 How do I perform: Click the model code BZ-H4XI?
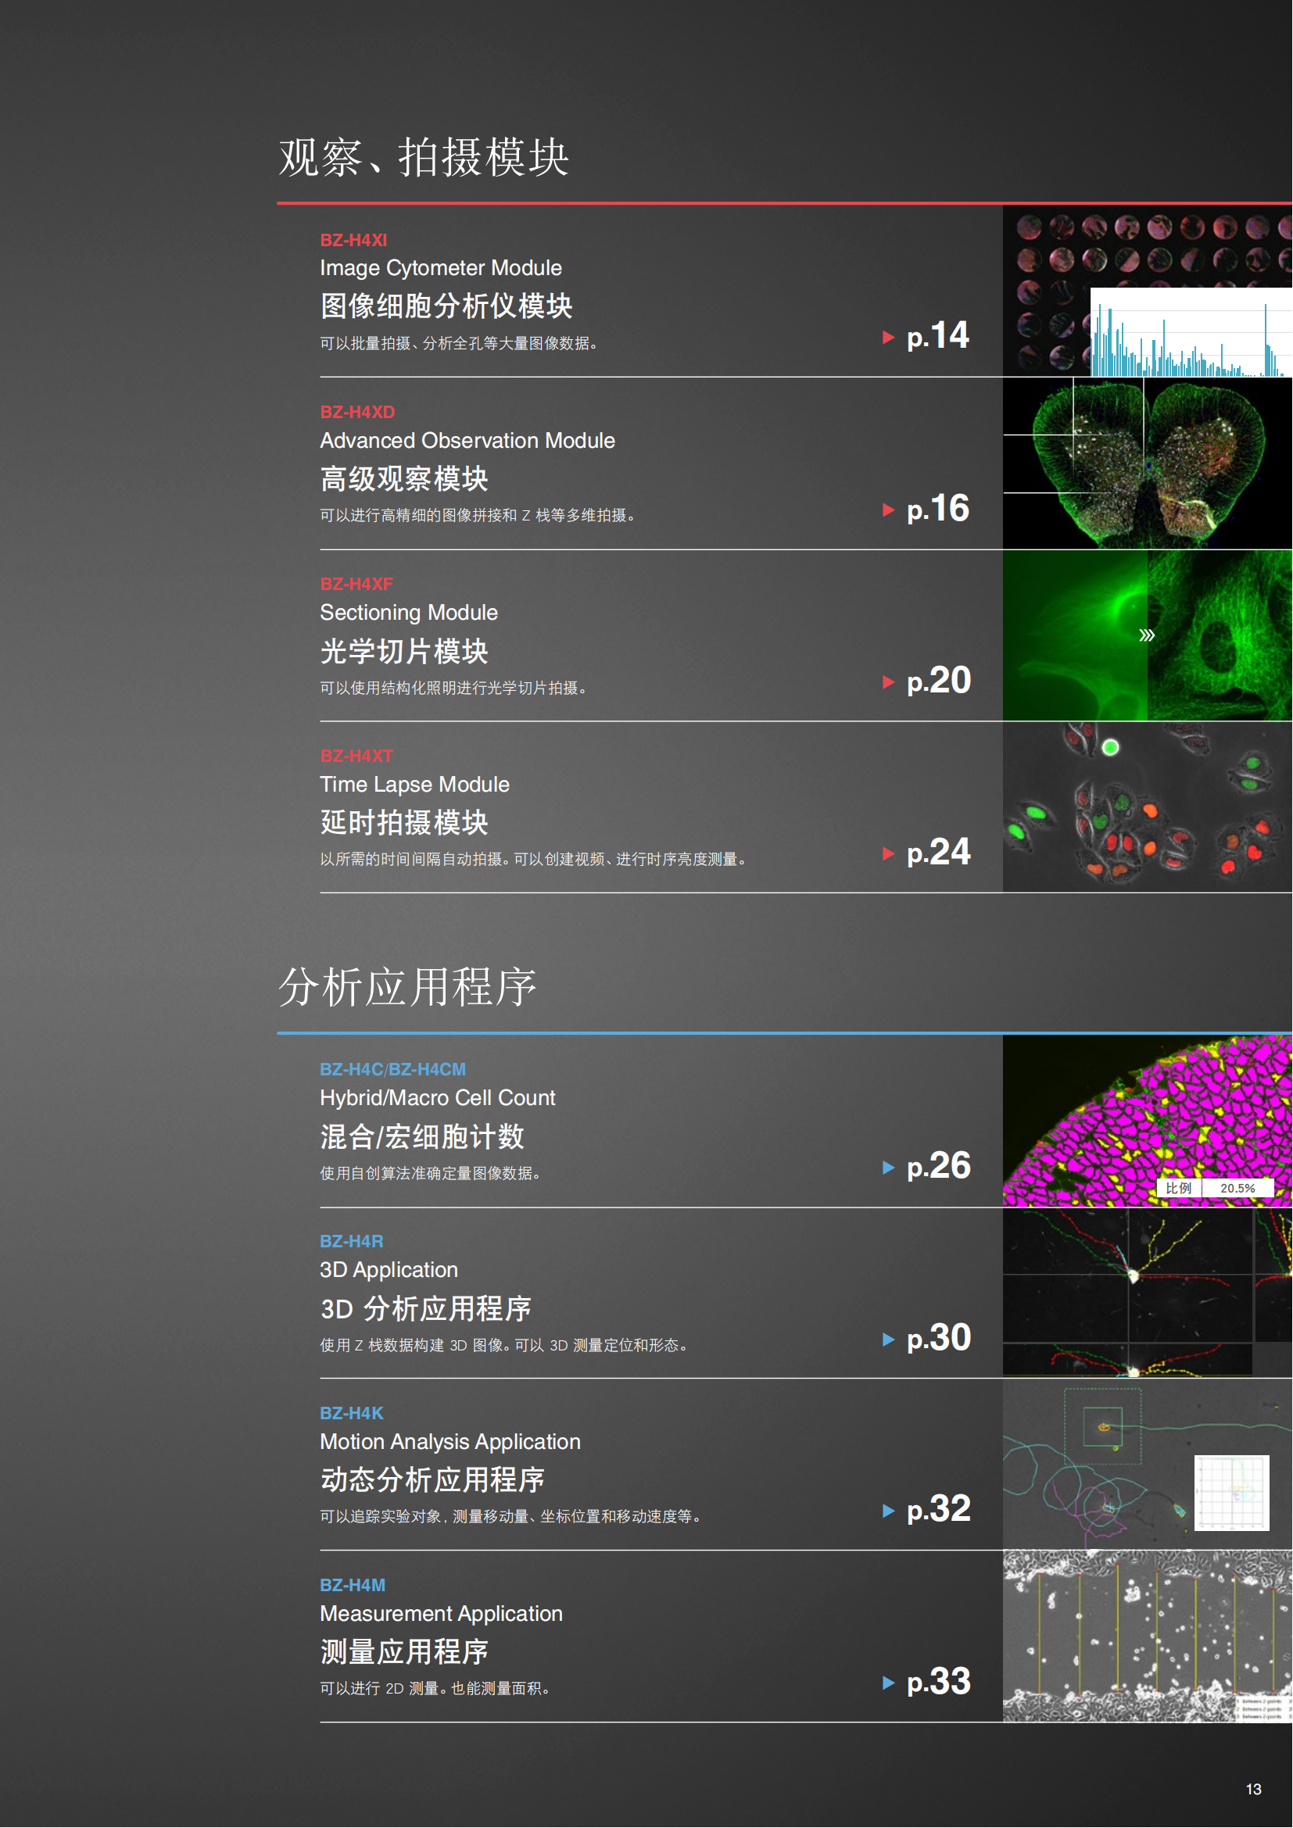tap(353, 241)
